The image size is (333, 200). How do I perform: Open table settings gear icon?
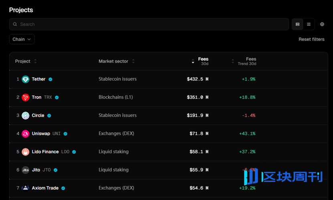(322, 24)
